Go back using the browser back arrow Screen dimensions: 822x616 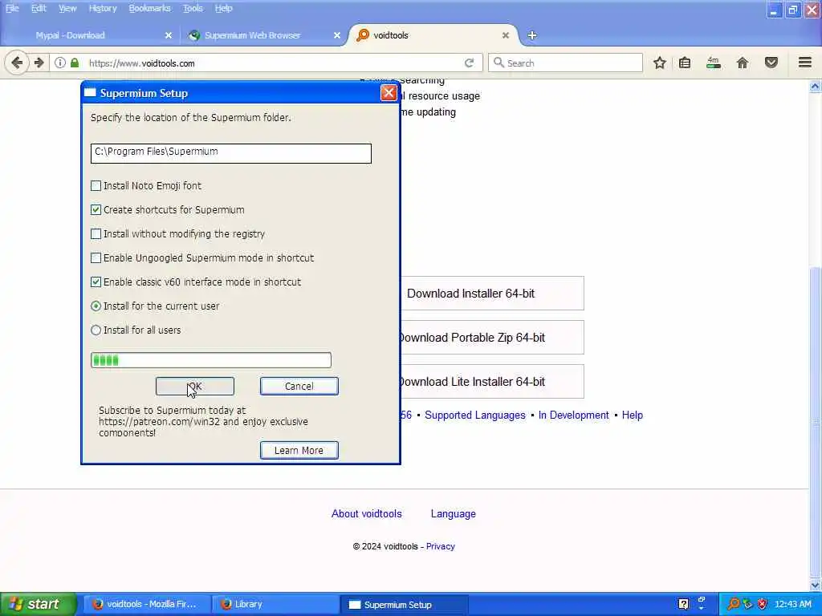click(x=17, y=63)
